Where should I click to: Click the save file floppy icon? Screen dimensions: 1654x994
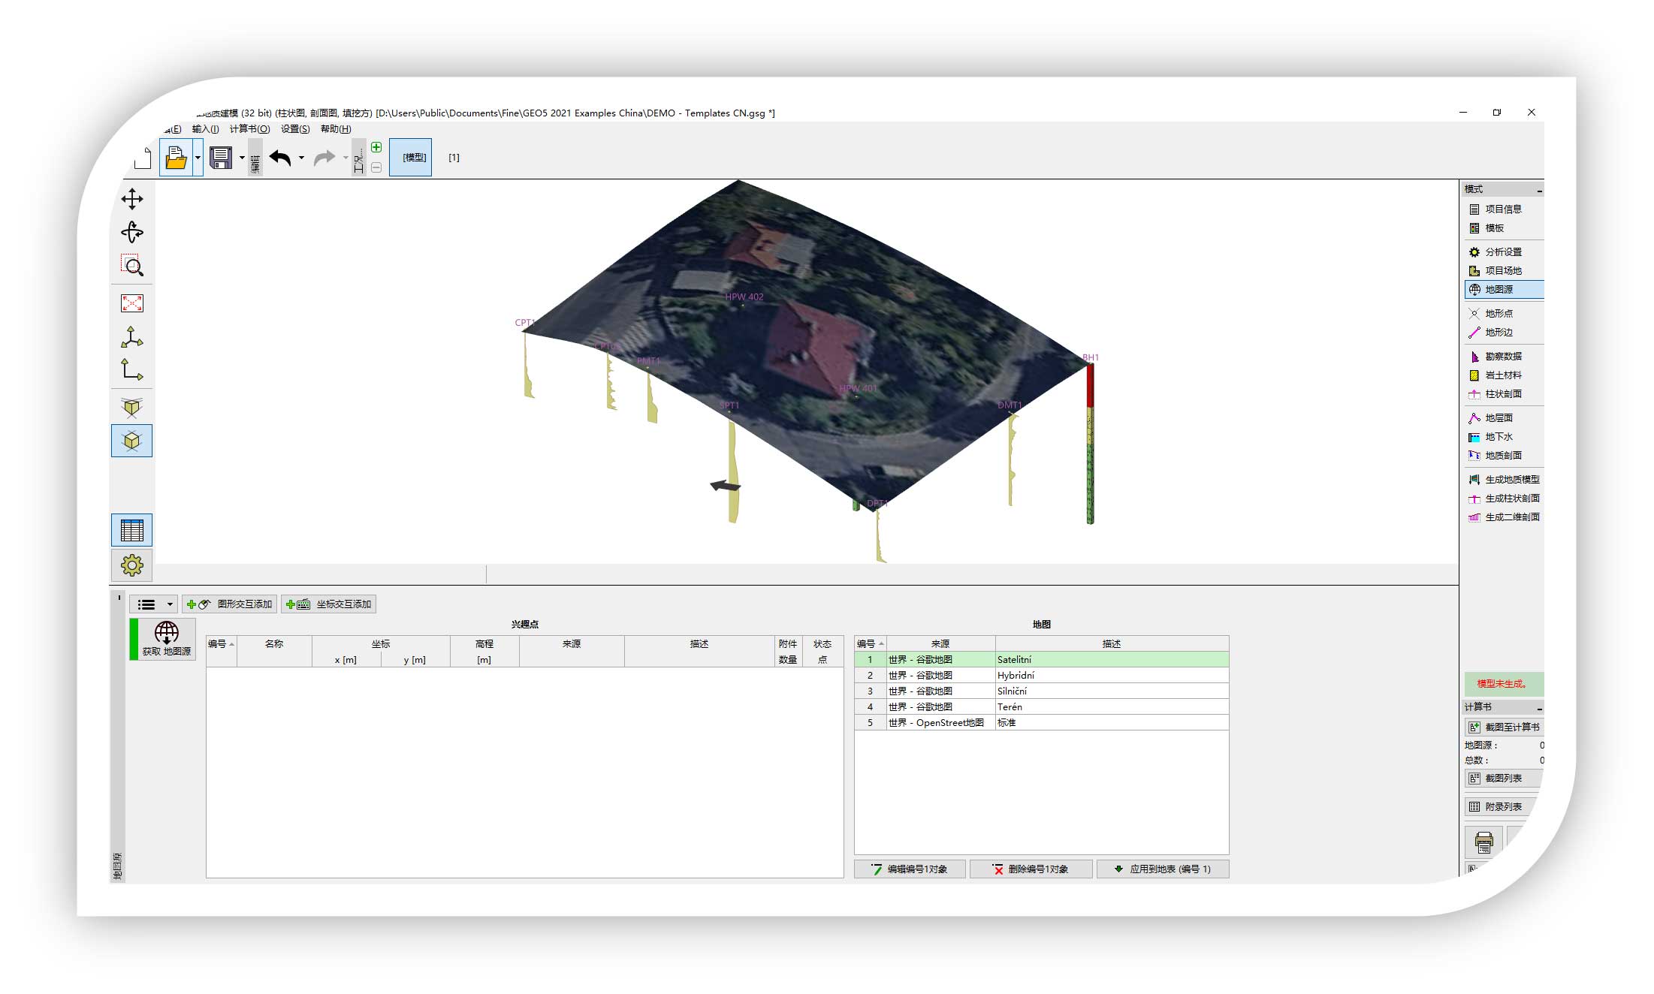(x=221, y=158)
